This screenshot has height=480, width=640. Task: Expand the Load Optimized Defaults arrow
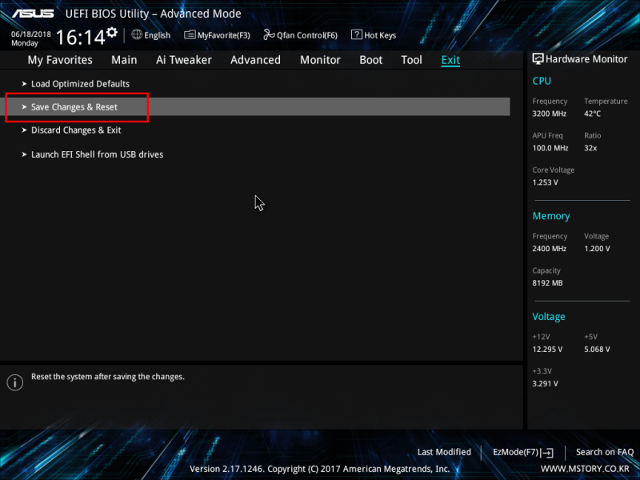coord(24,84)
